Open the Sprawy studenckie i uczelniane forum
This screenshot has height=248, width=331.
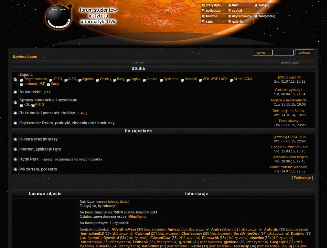48,100
